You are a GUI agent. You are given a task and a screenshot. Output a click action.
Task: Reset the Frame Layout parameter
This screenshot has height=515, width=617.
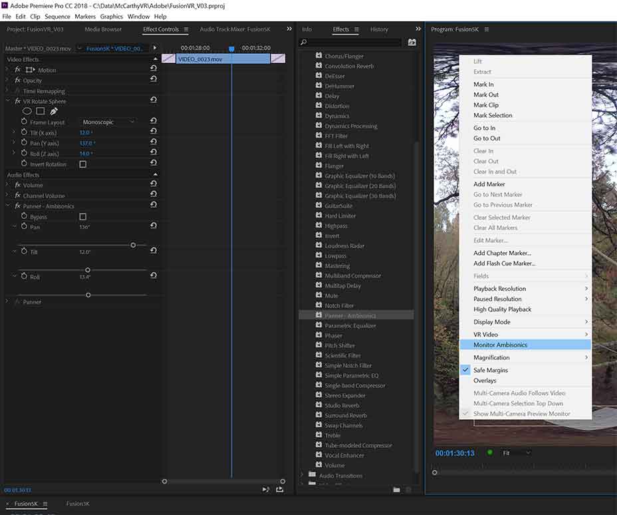pyautogui.click(x=154, y=121)
